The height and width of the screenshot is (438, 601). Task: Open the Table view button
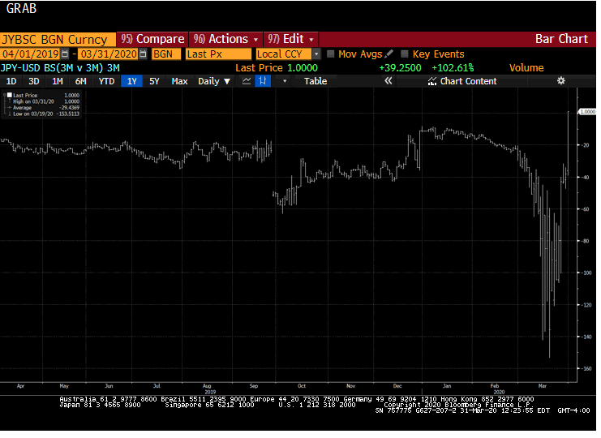(316, 81)
